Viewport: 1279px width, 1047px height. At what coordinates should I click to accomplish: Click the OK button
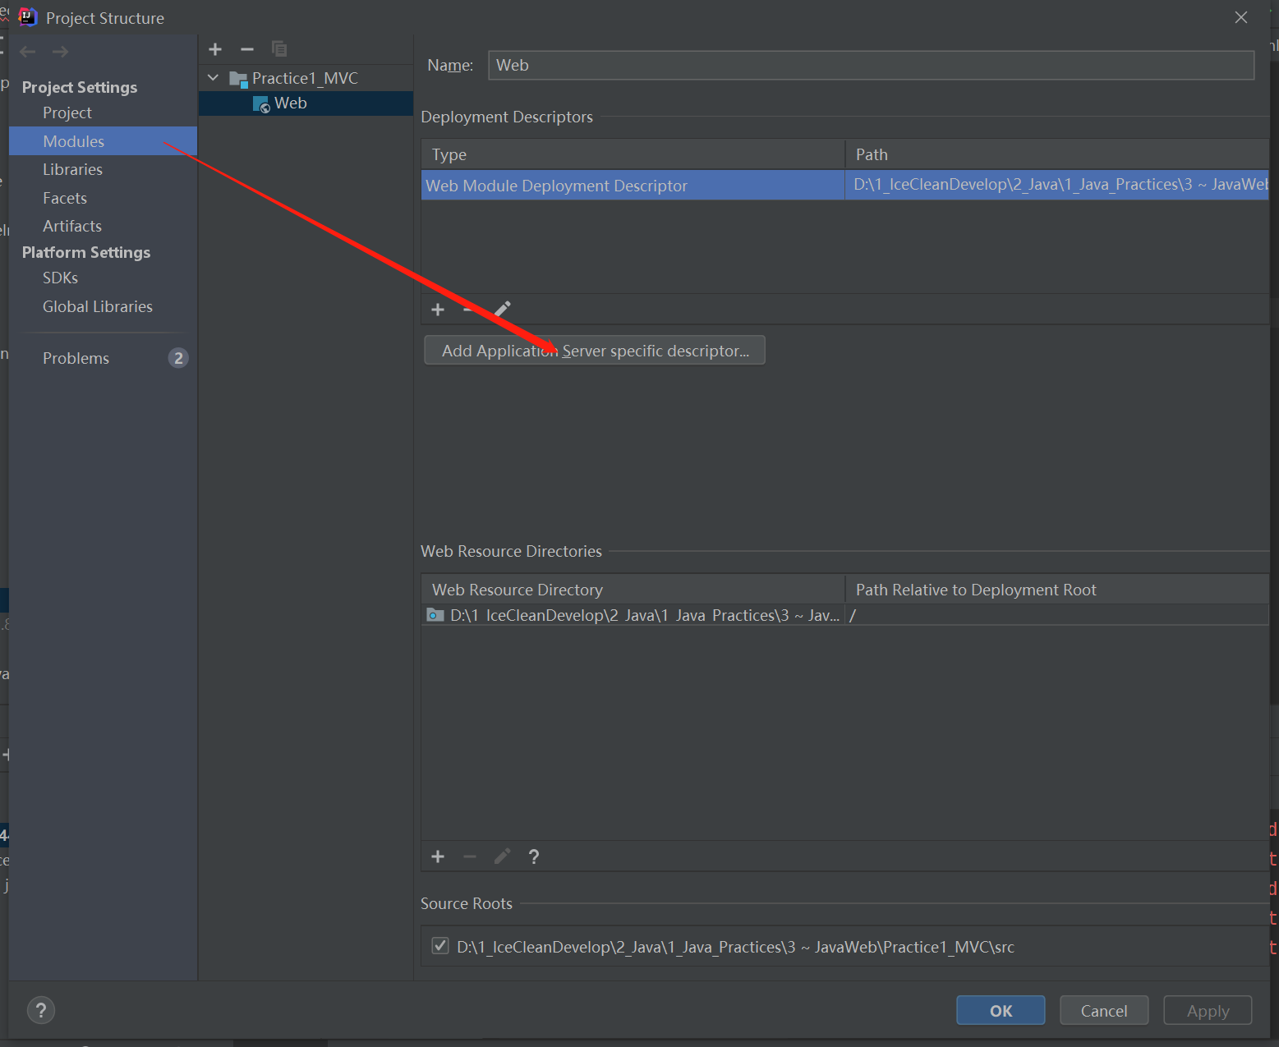[x=1001, y=1010]
